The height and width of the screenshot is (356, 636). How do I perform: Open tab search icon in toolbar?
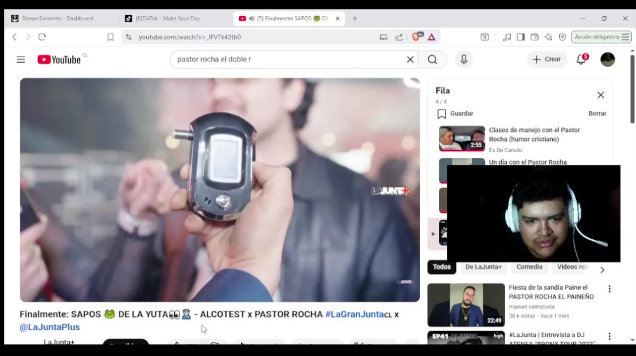[485, 37]
